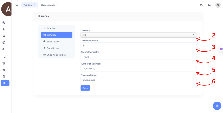Select the user profile sidebar icon

click(x=4, y=42)
